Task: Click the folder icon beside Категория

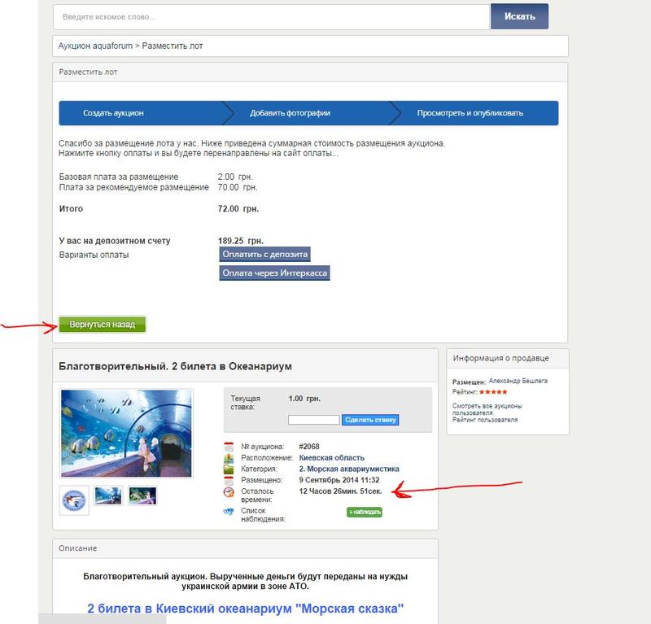Action: tap(228, 469)
